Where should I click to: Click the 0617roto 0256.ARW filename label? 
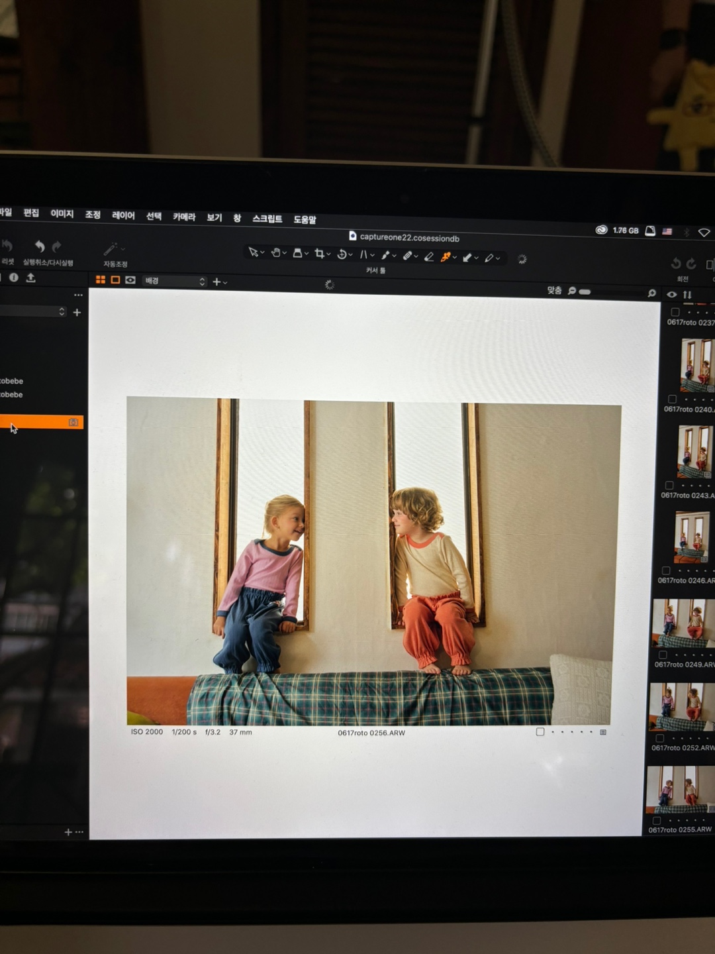(x=371, y=733)
